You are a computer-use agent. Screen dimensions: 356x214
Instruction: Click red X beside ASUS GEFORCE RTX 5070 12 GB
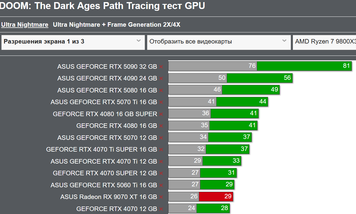pos(161,138)
